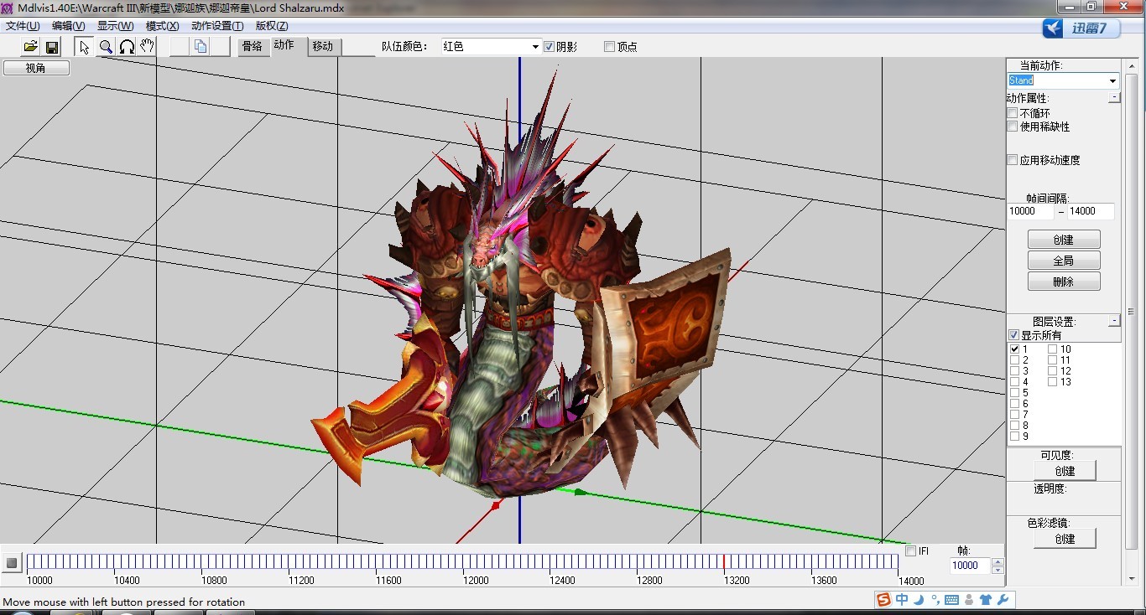Click the punctuation toggle in IME bar
The width and height of the screenshot is (1146, 615).
point(935,600)
